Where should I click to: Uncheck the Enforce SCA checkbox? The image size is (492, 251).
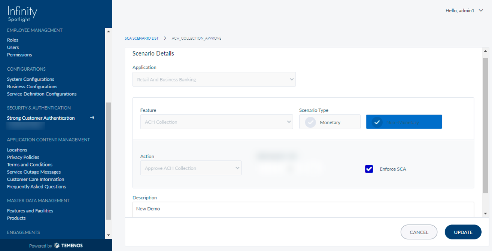pyautogui.click(x=369, y=169)
